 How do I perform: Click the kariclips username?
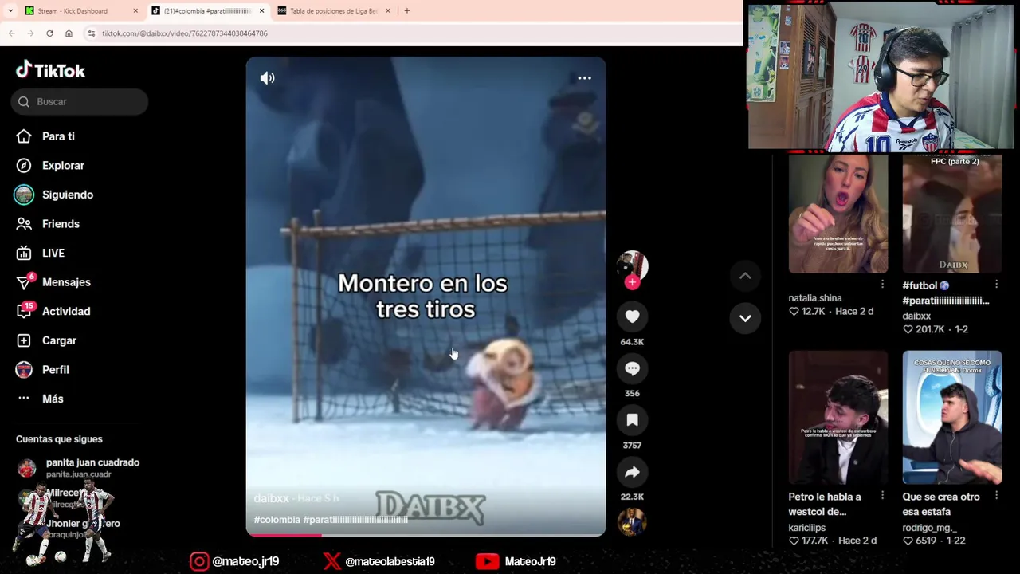(807, 528)
